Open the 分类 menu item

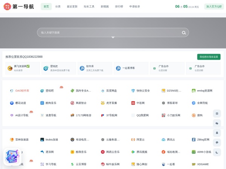58,6
